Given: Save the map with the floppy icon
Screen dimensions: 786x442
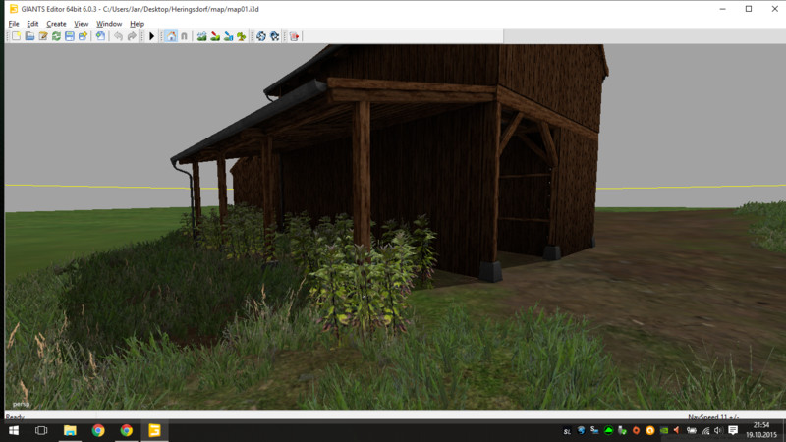Looking at the screenshot, I should 70,36.
